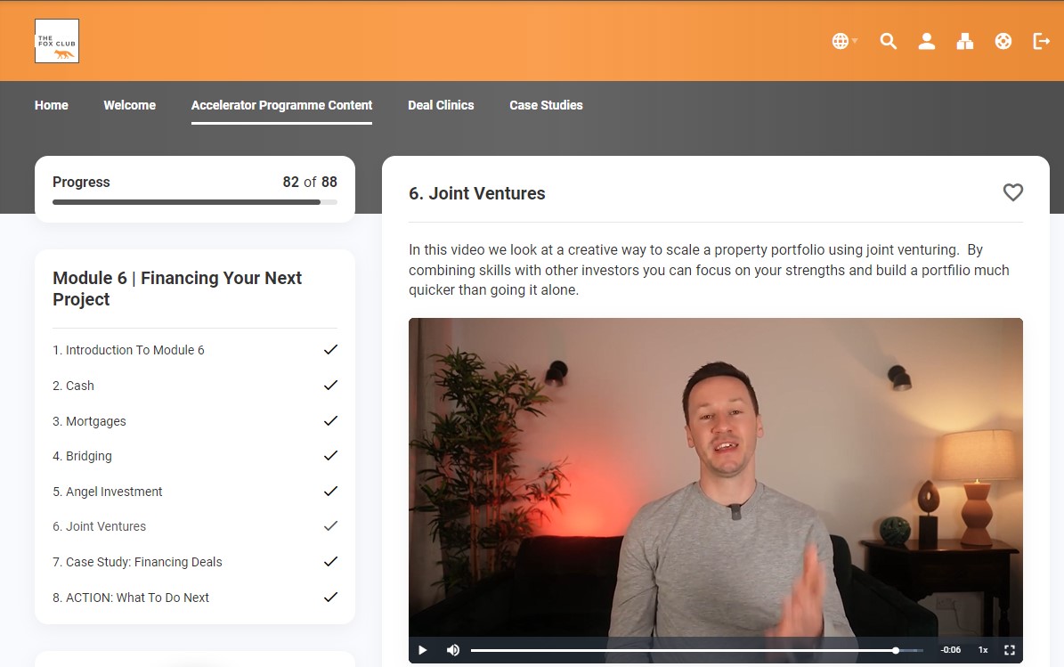
Task: Open the globe language selector
Action: 841,41
